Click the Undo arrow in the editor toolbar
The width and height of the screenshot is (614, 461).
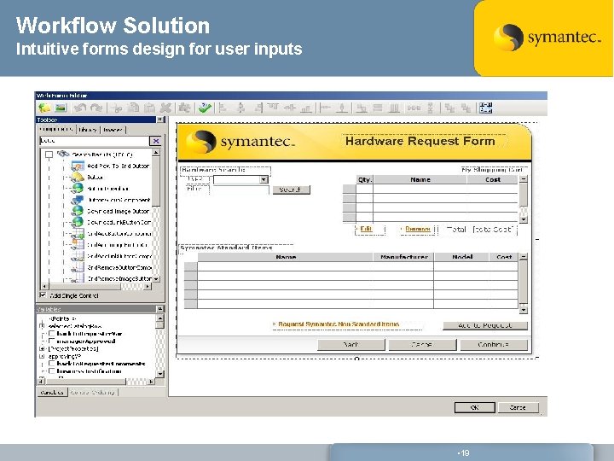[x=80, y=108]
